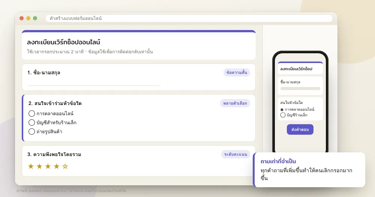Click the second rating star
This screenshot has width=375, height=197.
click(39, 166)
